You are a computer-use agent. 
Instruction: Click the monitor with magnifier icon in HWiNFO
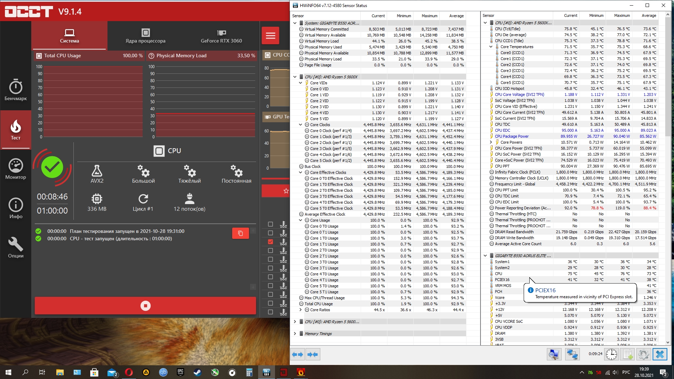pos(554,354)
